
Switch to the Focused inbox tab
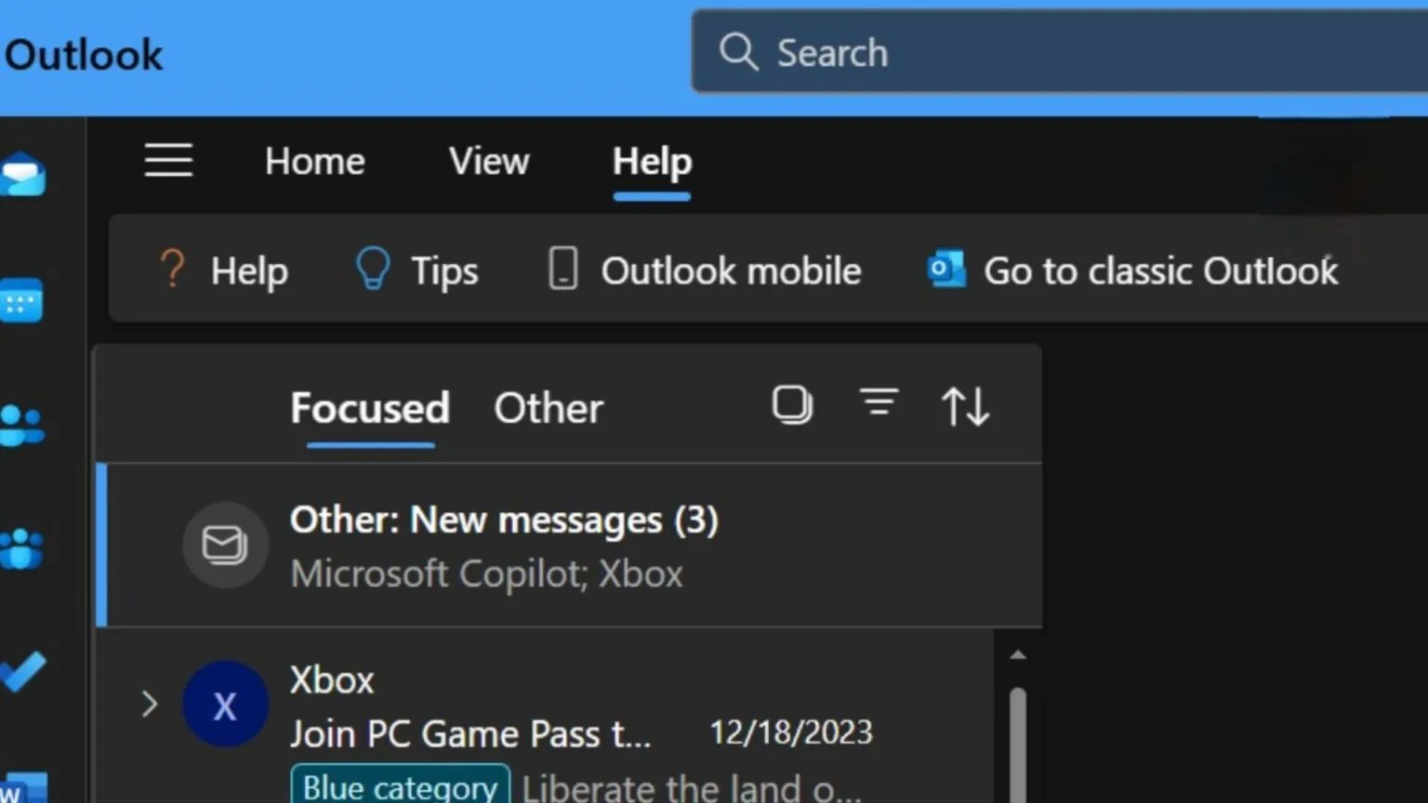370,408
